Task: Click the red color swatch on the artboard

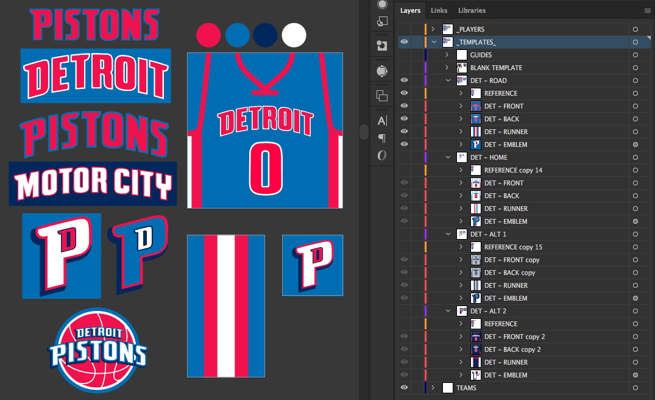Action: pyautogui.click(x=208, y=35)
